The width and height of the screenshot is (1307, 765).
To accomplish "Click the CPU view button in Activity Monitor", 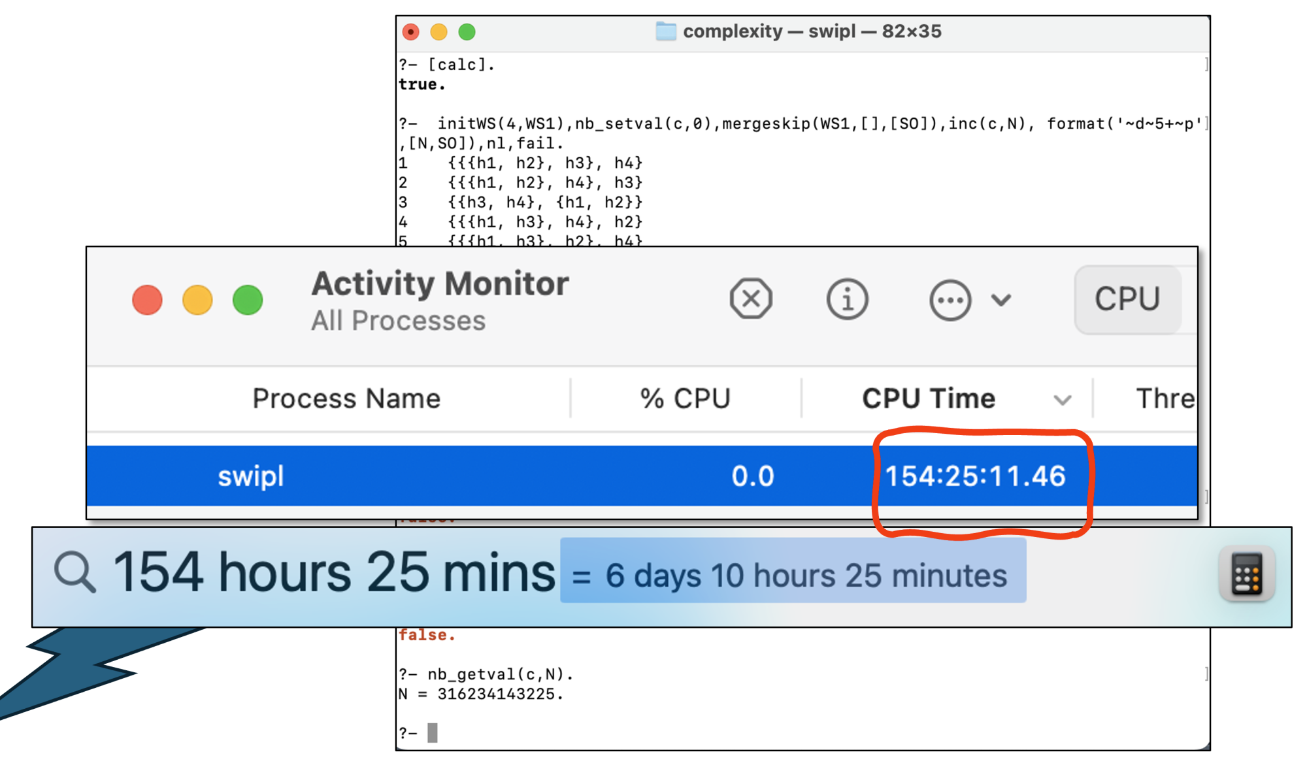I will pos(1127,299).
